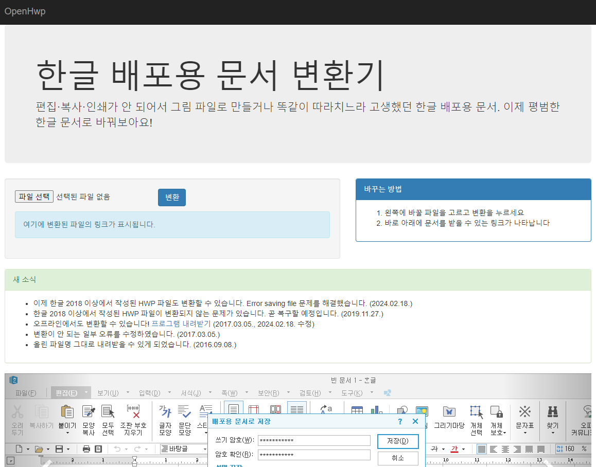Expand the 찾기 dropdown arrow
This screenshot has height=467, width=596.
tap(553, 433)
